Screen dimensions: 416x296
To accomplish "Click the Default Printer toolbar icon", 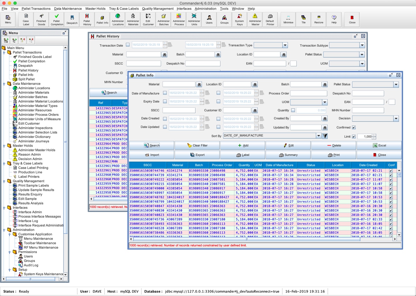I will (x=270, y=20).
